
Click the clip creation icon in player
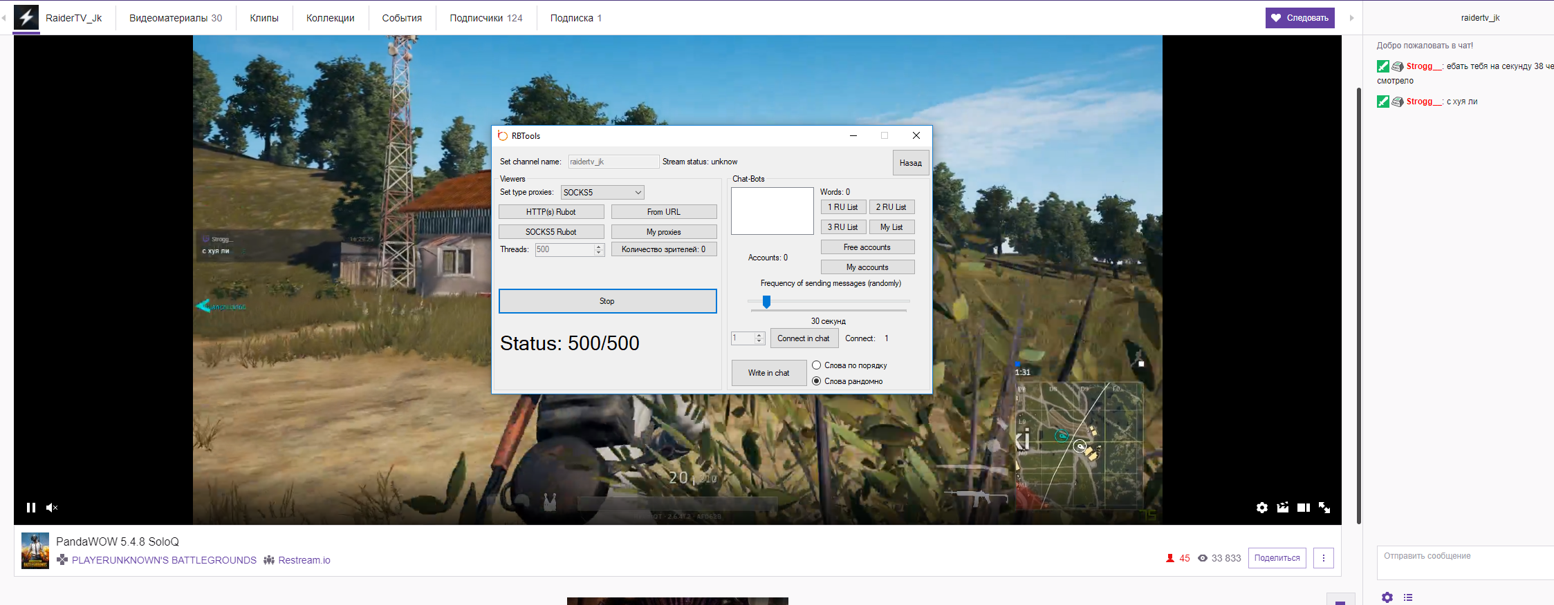point(1283,508)
